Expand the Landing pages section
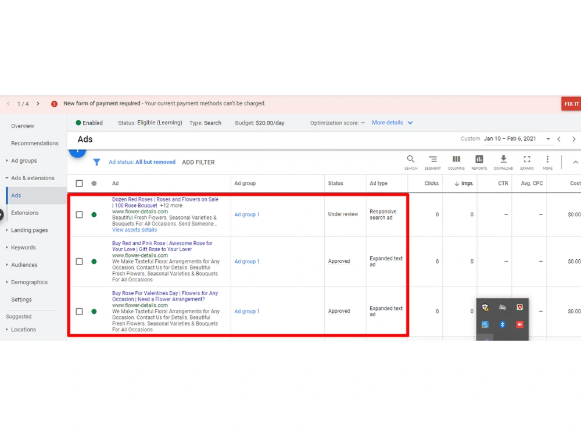The height and width of the screenshot is (436, 581). [7, 230]
